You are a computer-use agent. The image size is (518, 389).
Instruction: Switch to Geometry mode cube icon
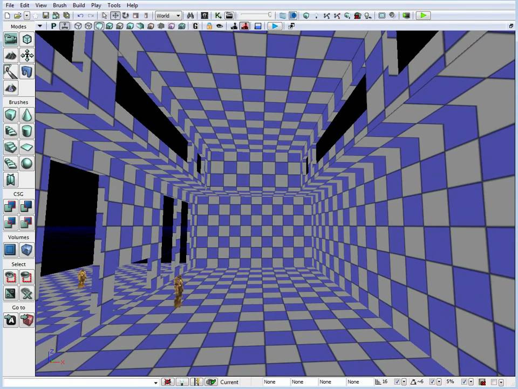pos(27,39)
